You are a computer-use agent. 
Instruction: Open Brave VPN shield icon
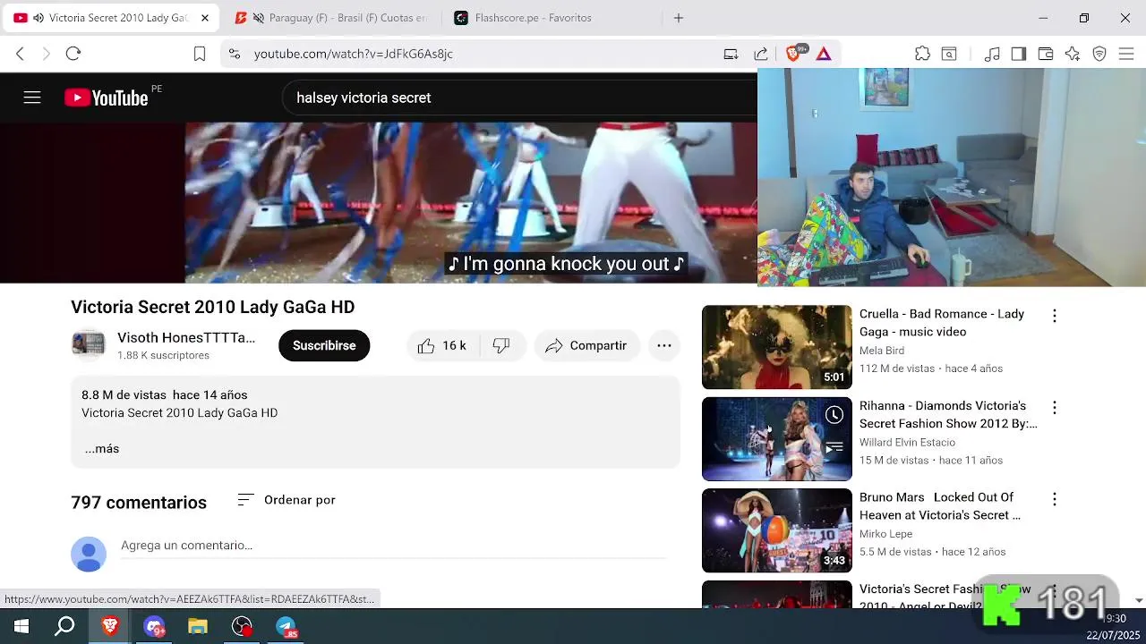tap(1099, 54)
